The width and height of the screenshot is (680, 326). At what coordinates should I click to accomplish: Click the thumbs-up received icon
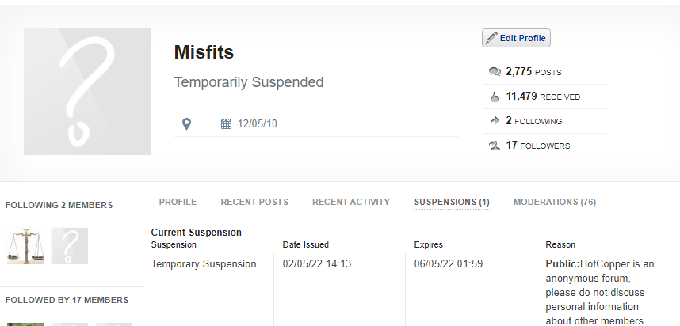coord(495,97)
